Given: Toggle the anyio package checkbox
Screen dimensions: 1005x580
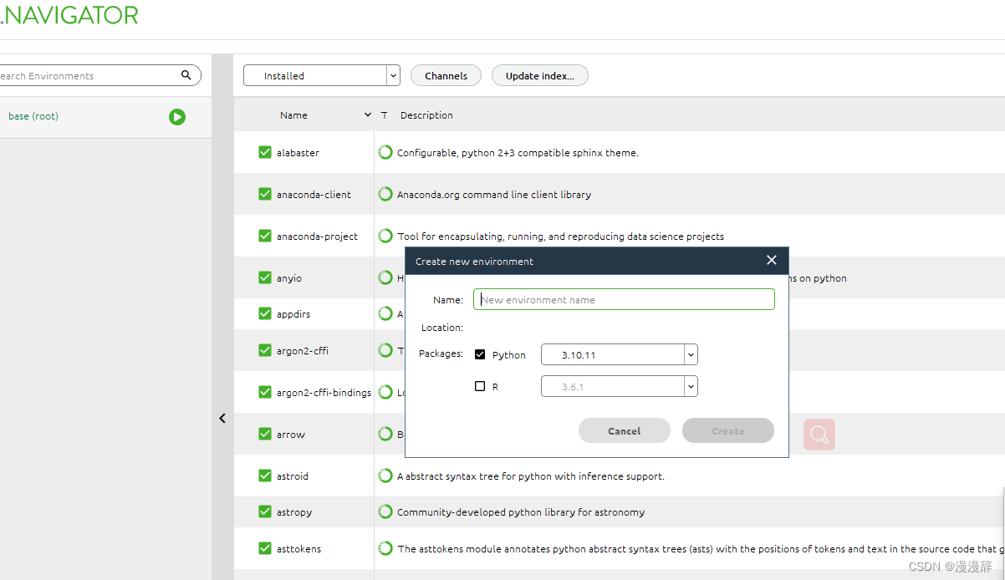Looking at the screenshot, I should click(x=265, y=277).
